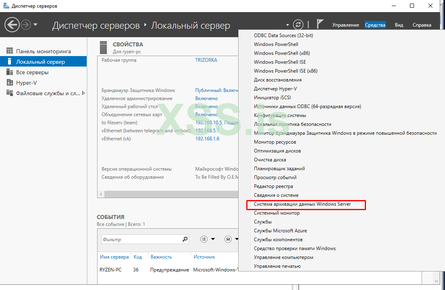Open the events list criteria icon
445x290 pixels.
pyautogui.click(x=204, y=239)
